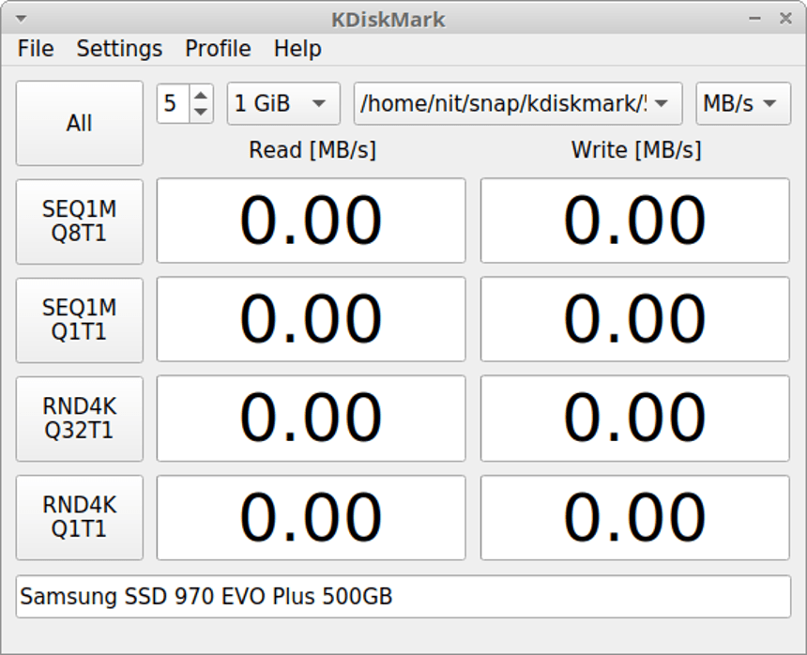The image size is (807, 655).
Task: Start all benchmarks with the All button
Action: click(x=79, y=123)
